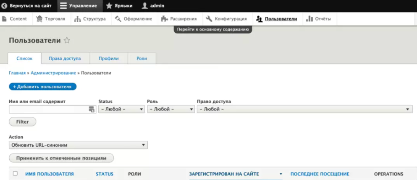Click the Управление toolbar text
This screenshot has height=180, width=417.
(83, 5)
